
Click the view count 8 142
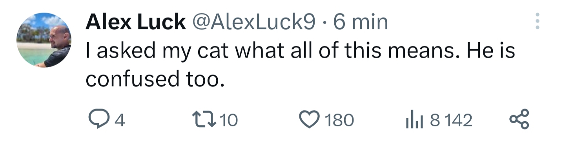pos(451,120)
